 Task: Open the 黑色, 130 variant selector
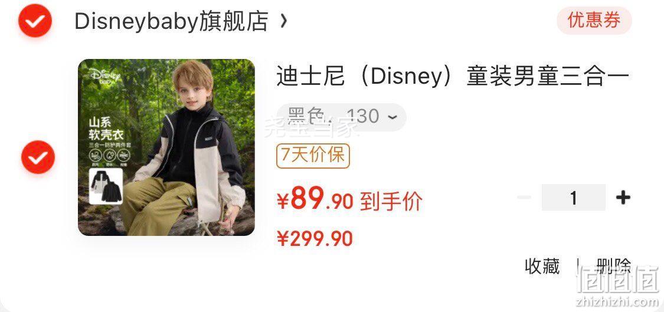coord(341,117)
